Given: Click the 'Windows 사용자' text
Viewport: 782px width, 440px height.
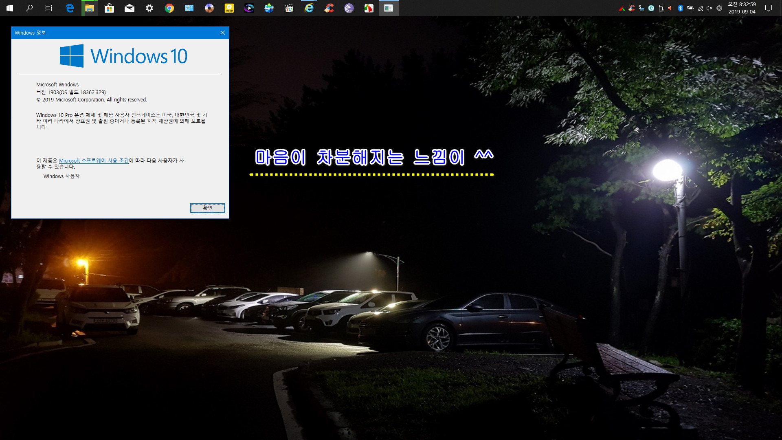Looking at the screenshot, I should [62, 176].
